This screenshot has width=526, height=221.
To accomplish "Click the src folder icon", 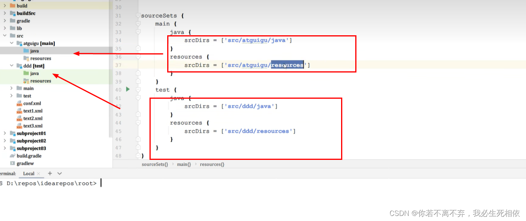I will pyautogui.click(x=13, y=36).
